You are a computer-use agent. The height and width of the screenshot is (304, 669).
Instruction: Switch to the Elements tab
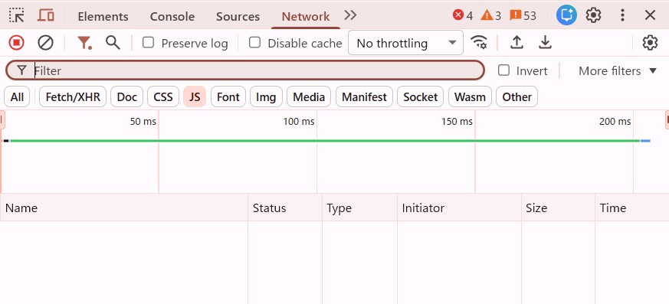pyautogui.click(x=103, y=17)
